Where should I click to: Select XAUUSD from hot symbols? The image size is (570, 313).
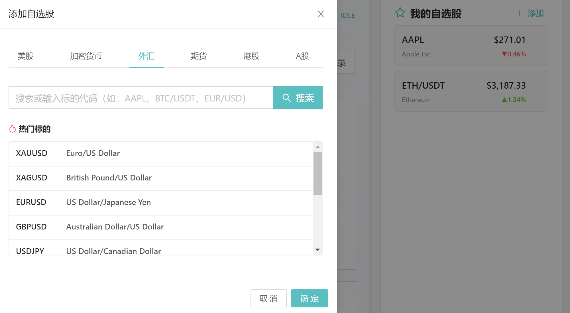tap(161, 154)
